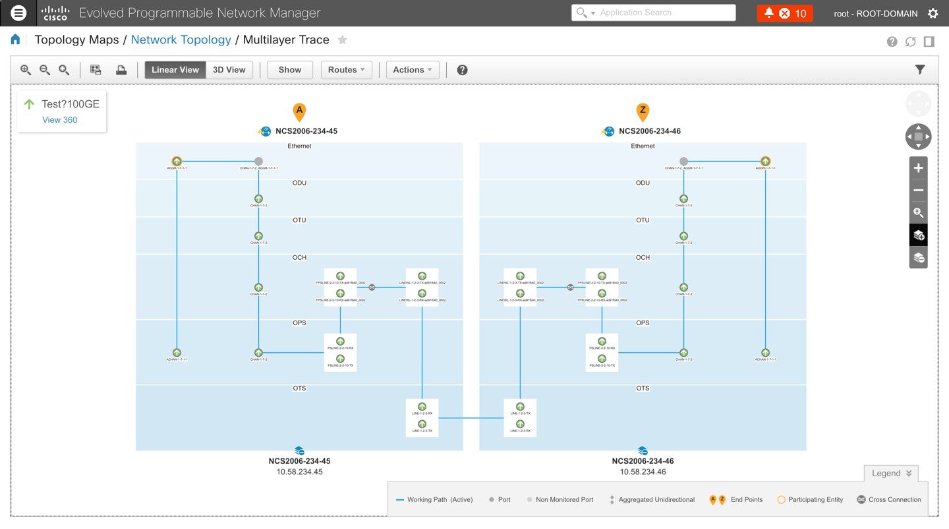The height and width of the screenshot is (529, 949).
Task: Select the Zoom In magnifier tool
Action: [x=25, y=69]
